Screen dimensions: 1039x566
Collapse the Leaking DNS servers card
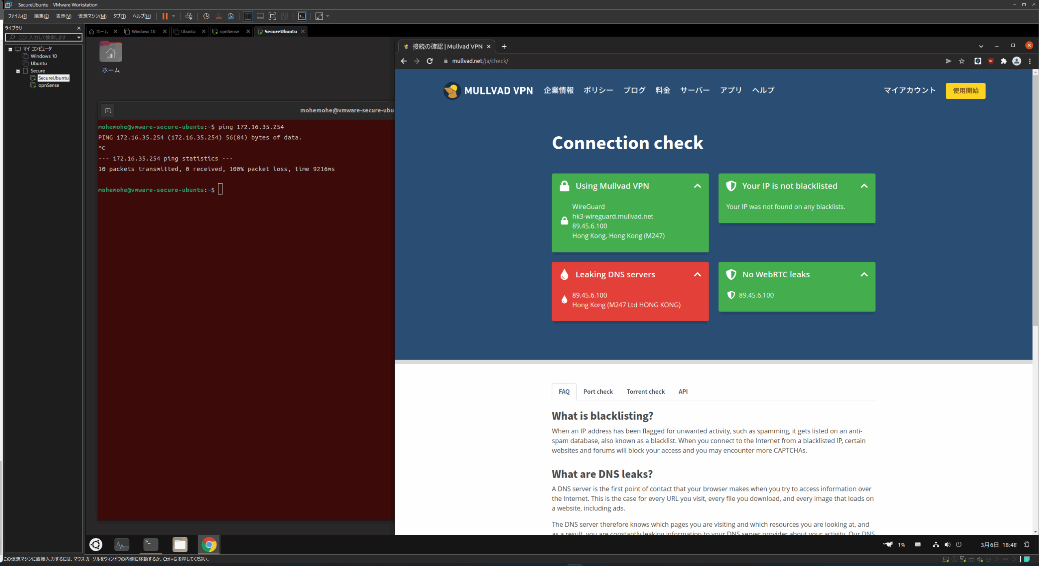[697, 274]
